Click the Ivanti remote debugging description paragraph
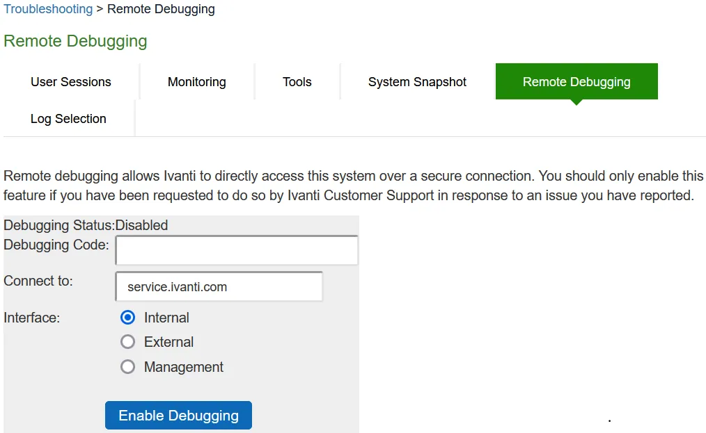The height and width of the screenshot is (433, 706). 354,186
